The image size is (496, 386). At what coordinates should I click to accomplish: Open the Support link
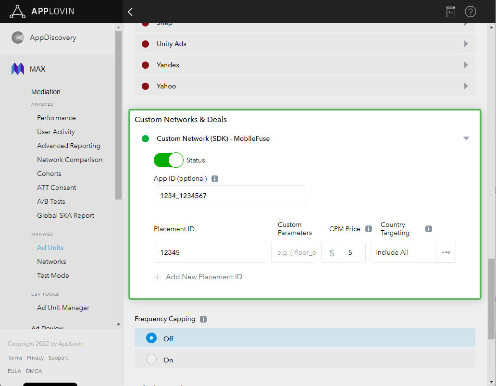point(58,358)
